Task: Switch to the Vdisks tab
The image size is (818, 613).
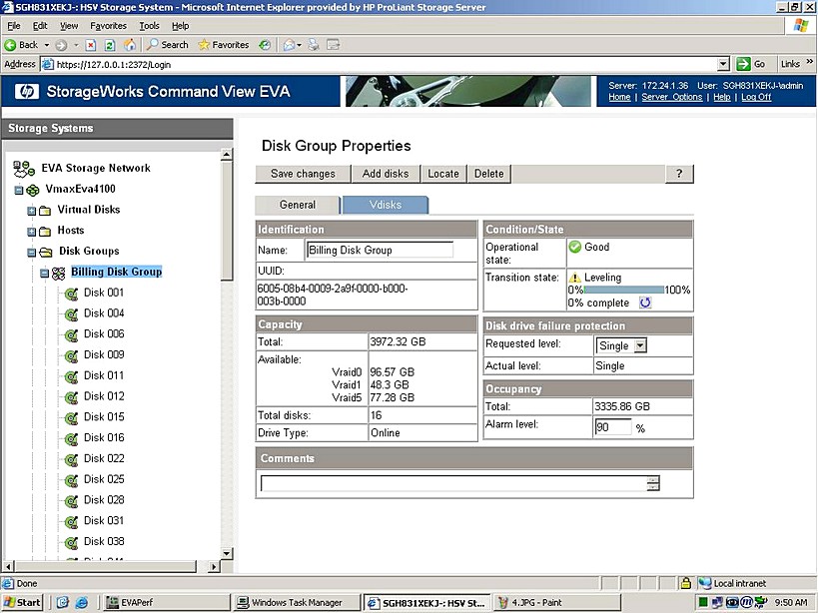Action: click(386, 205)
